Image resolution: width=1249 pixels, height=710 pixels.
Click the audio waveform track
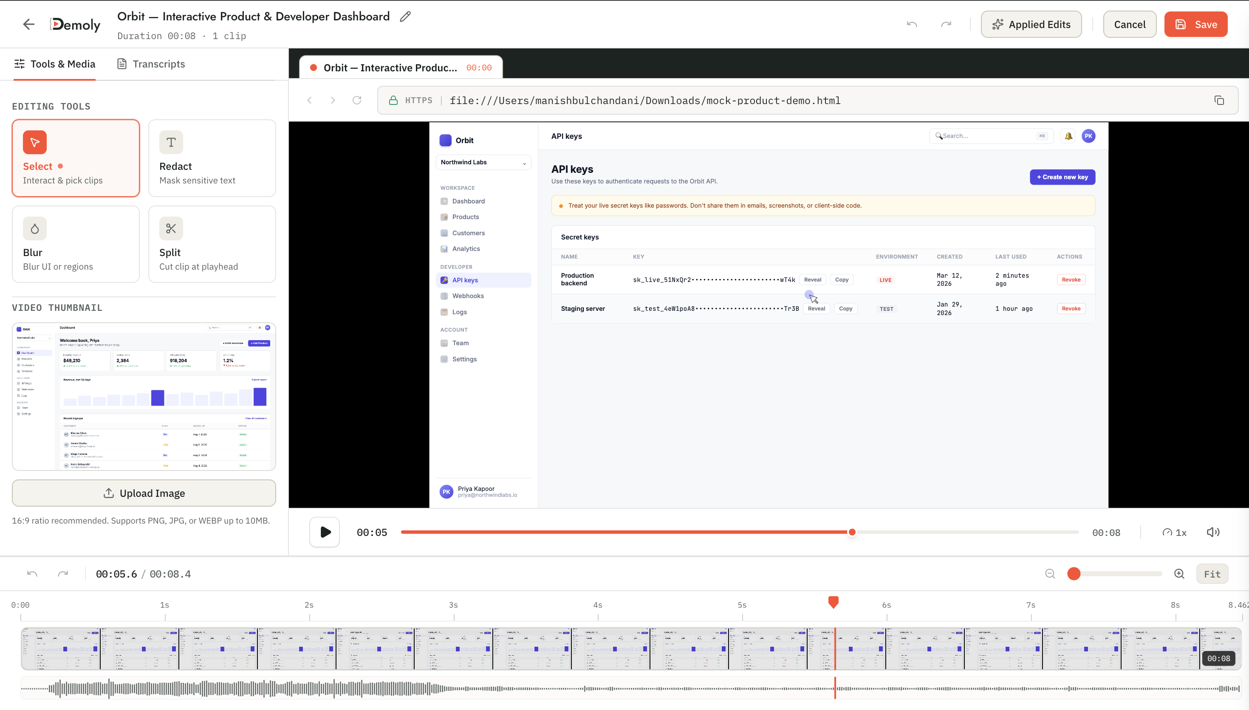pos(630,688)
